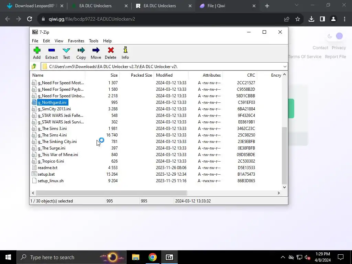Reload the qiwi.gg page

pos(30,19)
